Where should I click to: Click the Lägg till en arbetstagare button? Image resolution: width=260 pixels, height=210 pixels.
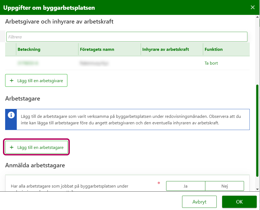tap(37, 147)
